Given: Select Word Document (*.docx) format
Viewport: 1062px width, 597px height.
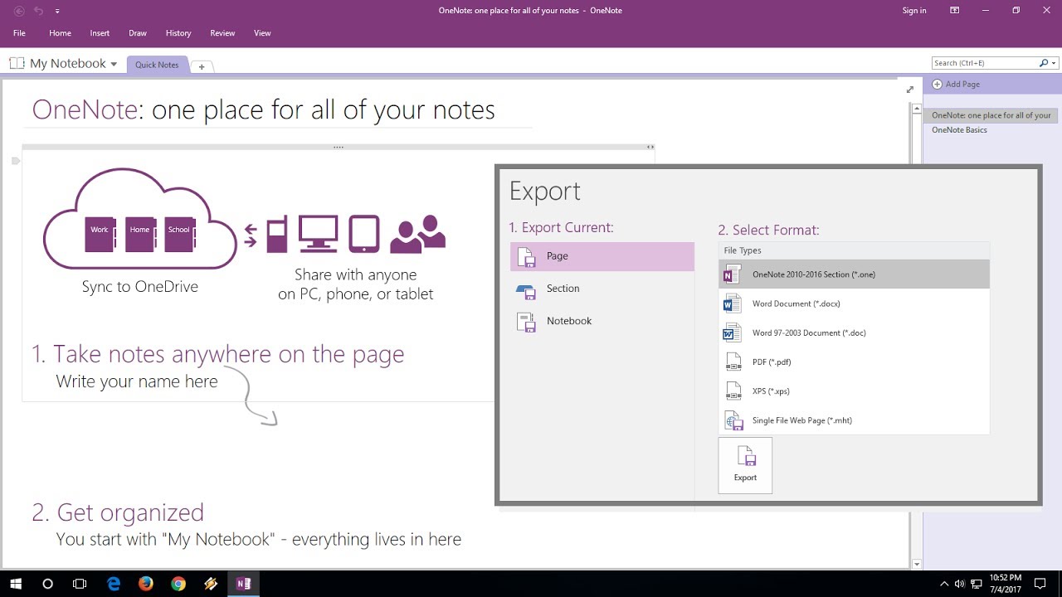Looking at the screenshot, I should tap(854, 303).
